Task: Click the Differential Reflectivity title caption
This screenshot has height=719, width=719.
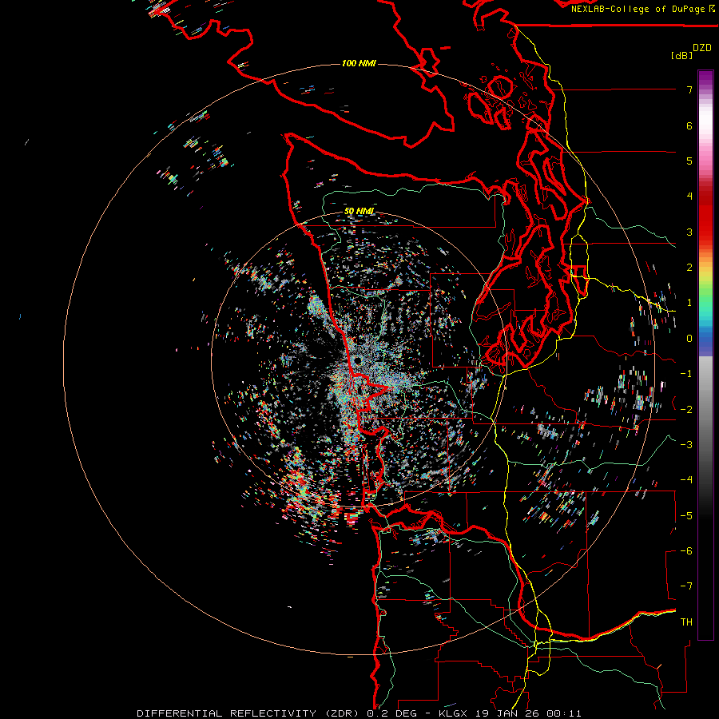Action: click(359, 713)
